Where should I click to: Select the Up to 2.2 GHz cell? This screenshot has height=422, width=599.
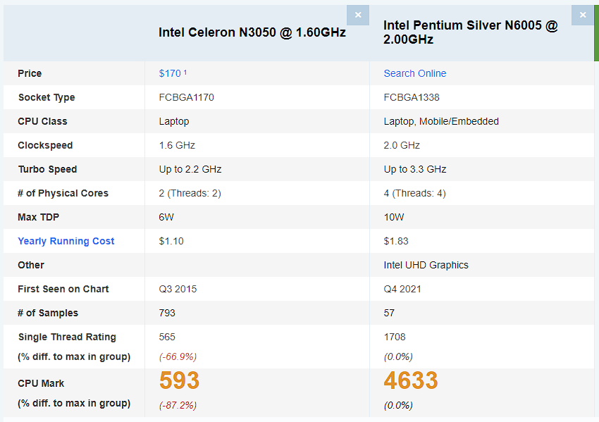coord(190,169)
